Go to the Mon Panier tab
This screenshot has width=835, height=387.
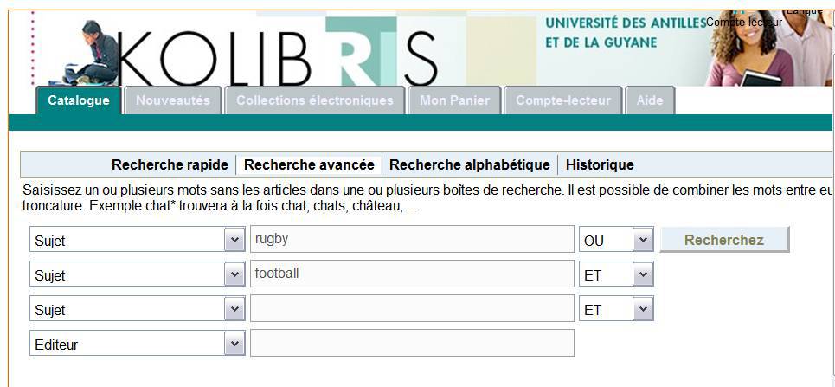click(454, 100)
